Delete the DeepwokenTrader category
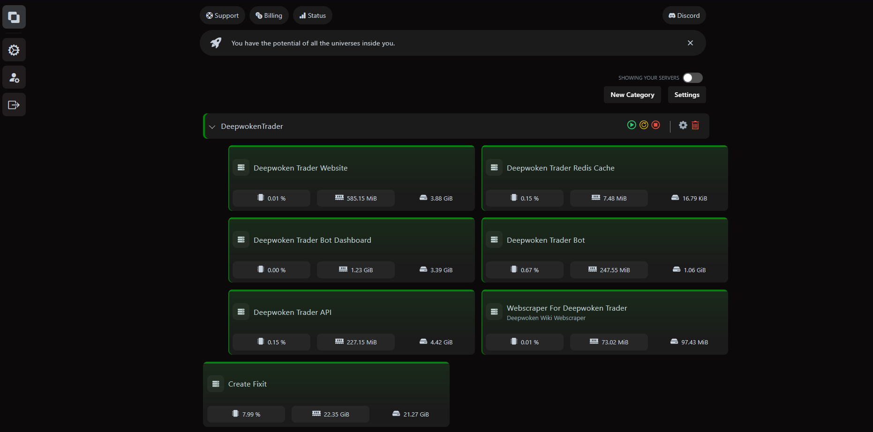 [x=695, y=125]
